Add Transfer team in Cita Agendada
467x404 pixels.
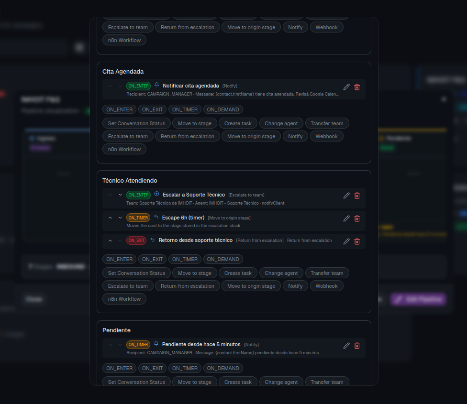(327, 123)
